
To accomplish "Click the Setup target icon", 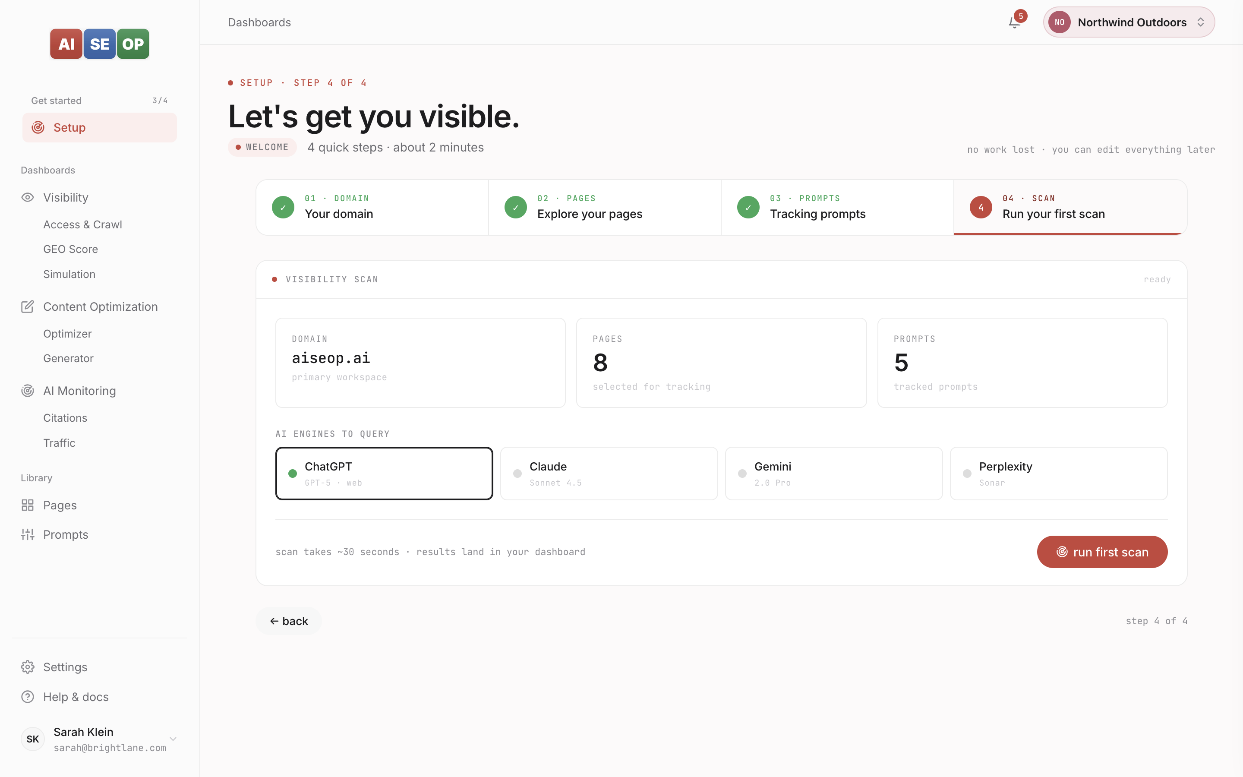I will 38,127.
